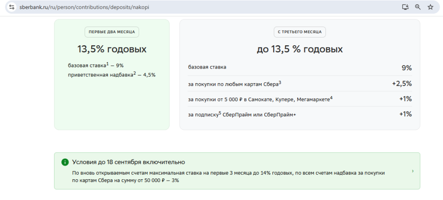443x200 pixels.
Task: Click 'Условия до 18 сентября включительно' heading
Action: pos(128,162)
